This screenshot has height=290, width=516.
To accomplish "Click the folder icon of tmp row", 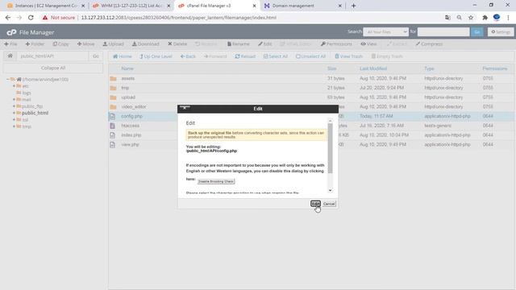I will (x=113, y=88).
